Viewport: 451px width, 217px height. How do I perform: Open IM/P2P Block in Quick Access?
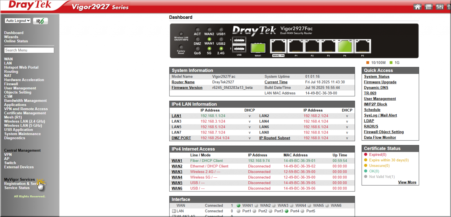[375, 104]
